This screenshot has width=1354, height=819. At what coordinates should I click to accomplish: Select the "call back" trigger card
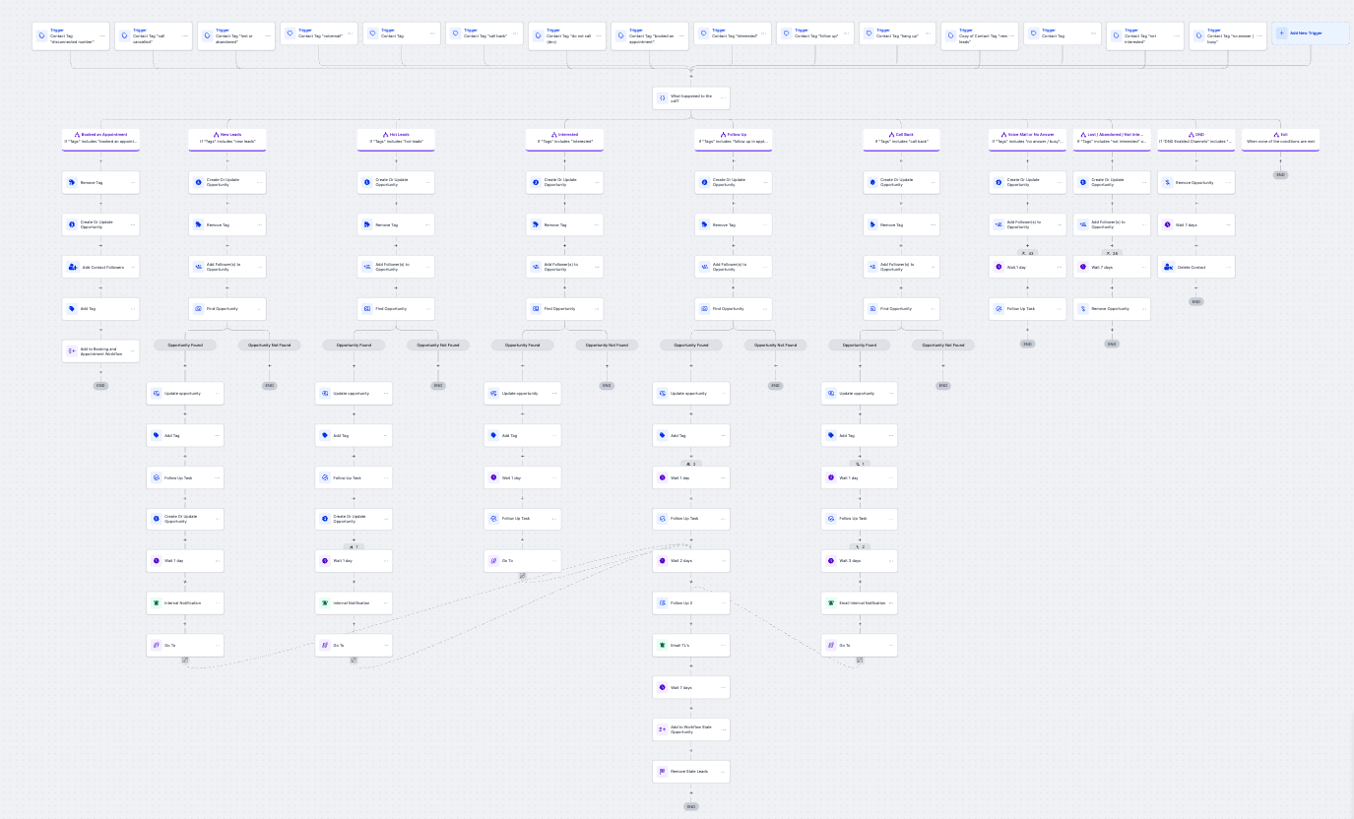484,33
